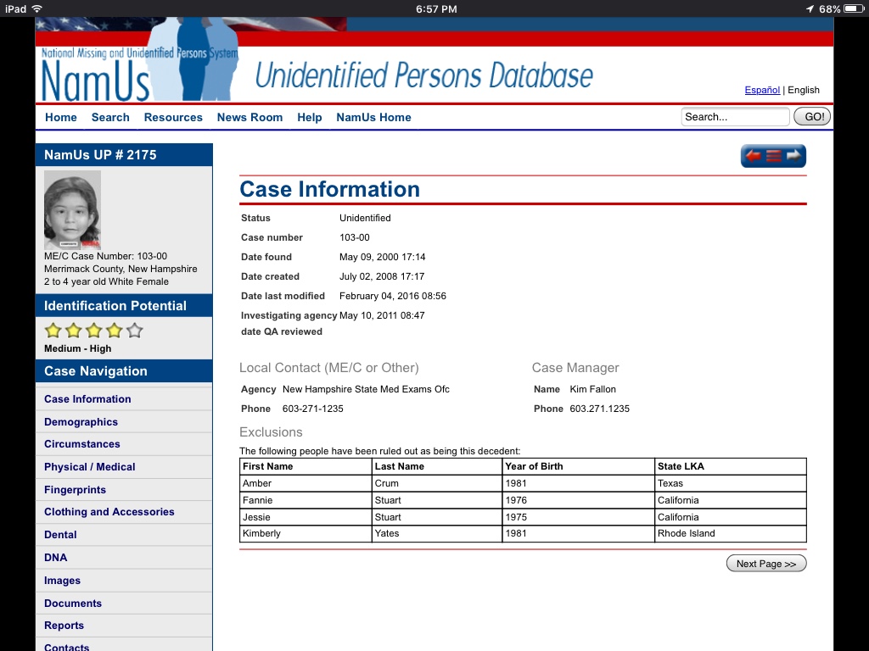
Task: Open the Resources menu
Action: (173, 117)
